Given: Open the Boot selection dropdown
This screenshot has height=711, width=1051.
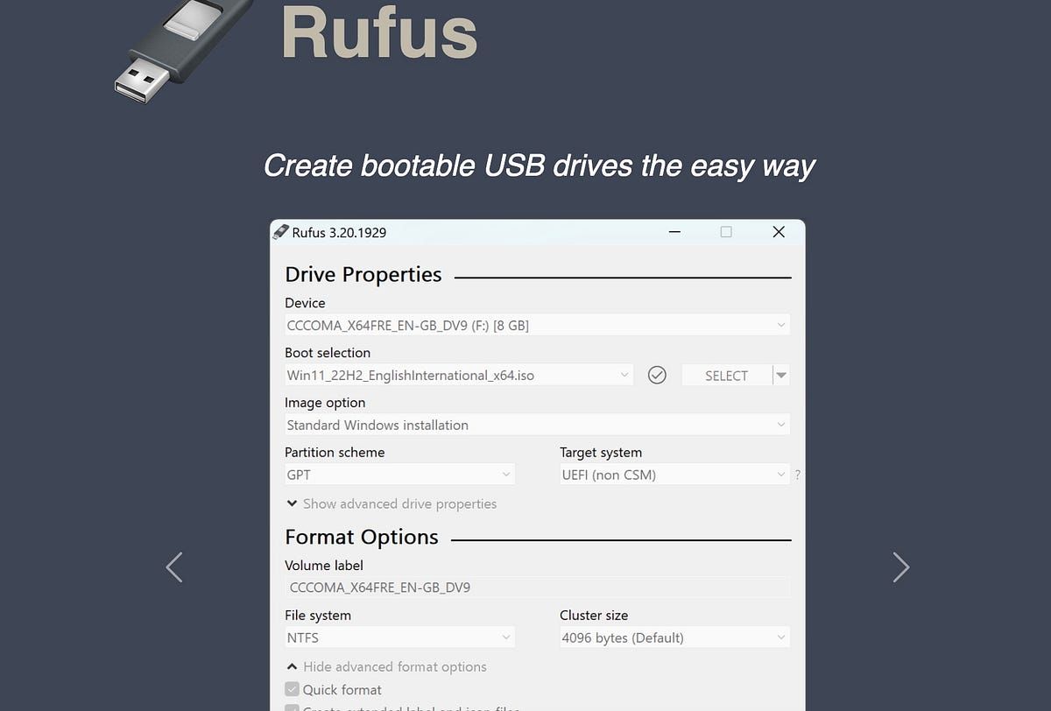Looking at the screenshot, I should (x=458, y=375).
